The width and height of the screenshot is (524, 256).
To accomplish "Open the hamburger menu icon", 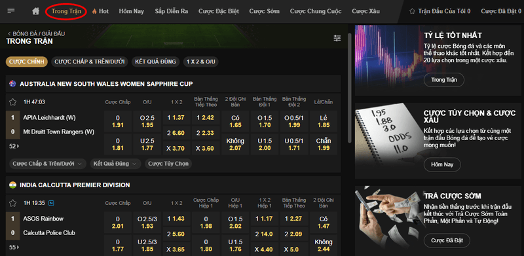I will click(x=11, y=11).
